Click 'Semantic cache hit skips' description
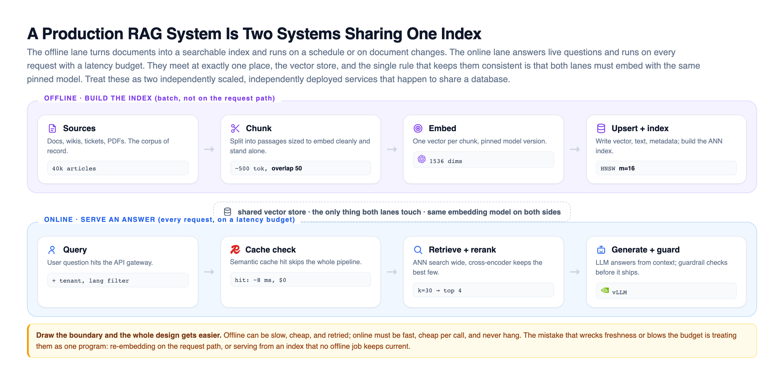The height and width of the screenshot is (380, 784). [296, 262]
